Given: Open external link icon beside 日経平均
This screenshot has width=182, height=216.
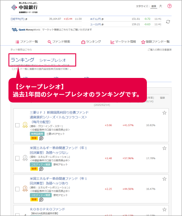Looking at the screenshot, I should tap(26, 19).
